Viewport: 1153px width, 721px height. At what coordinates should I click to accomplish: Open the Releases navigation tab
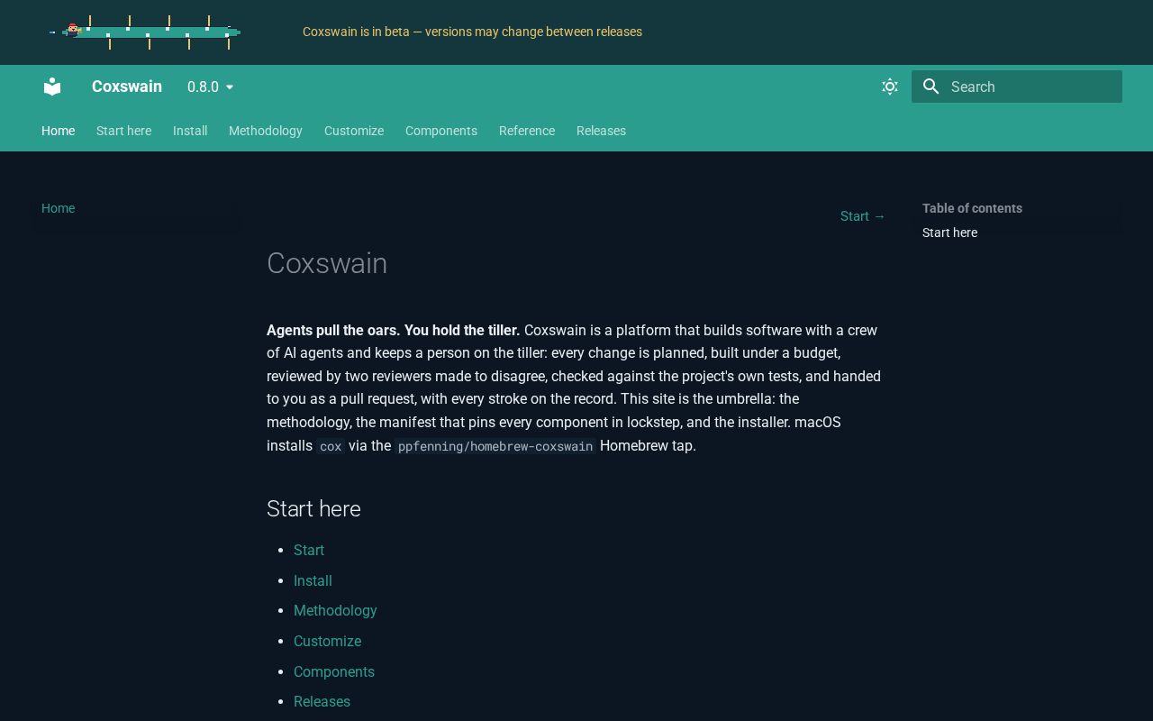click(x=601, y=131)
